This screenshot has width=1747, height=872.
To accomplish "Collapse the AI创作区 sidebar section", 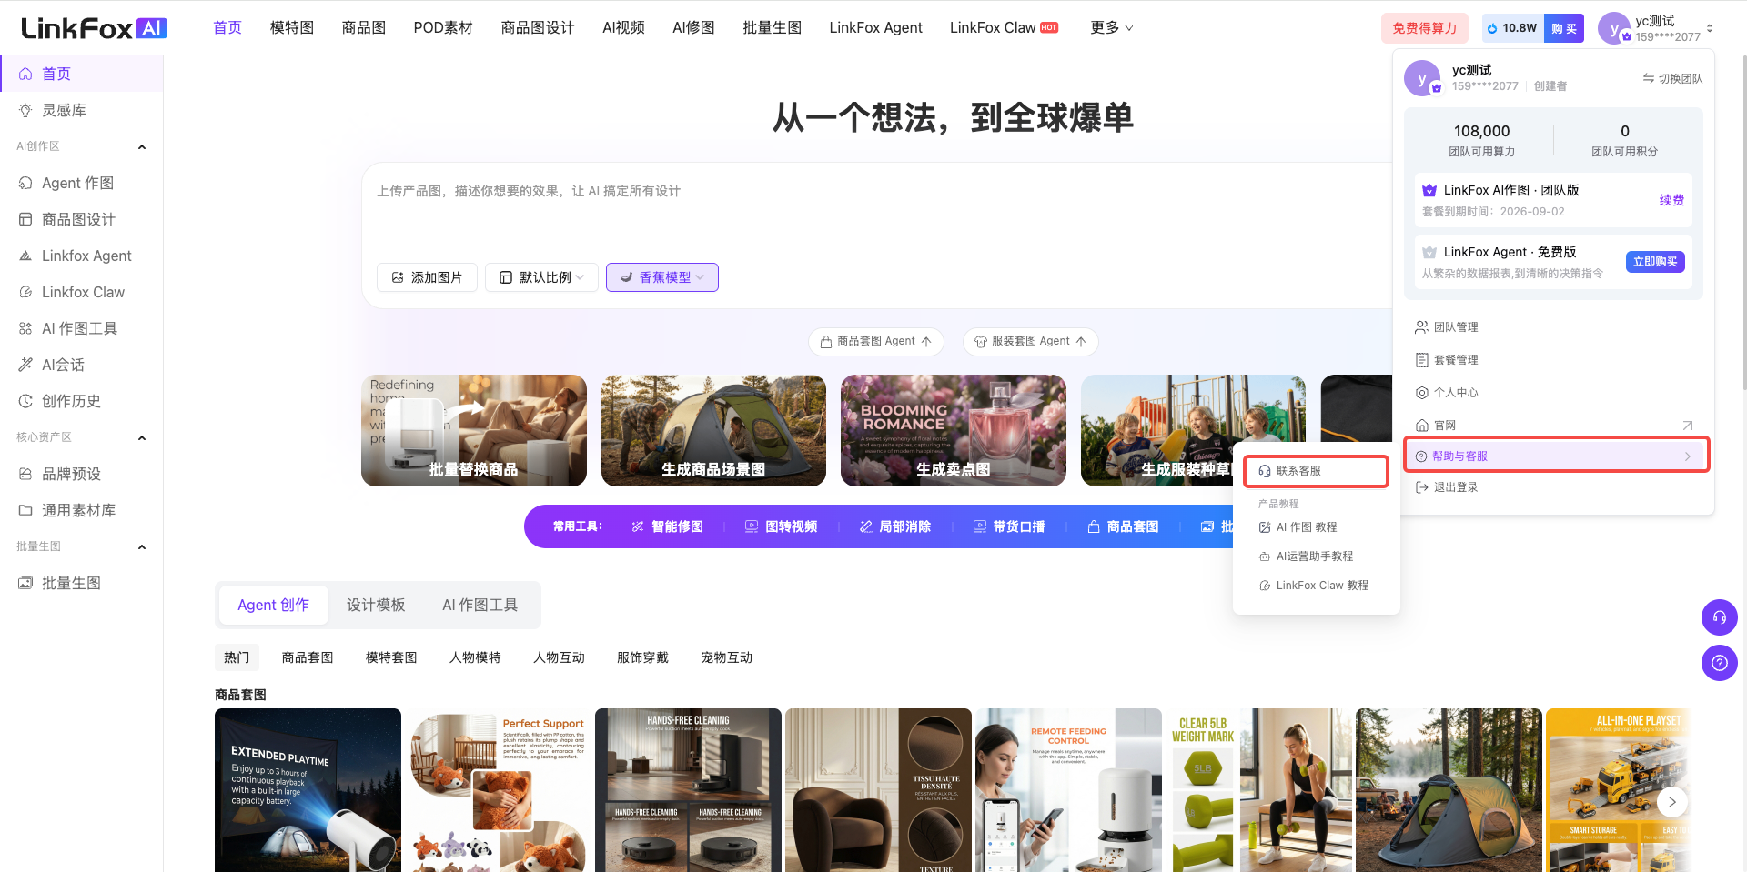I will tap(142, 146).
